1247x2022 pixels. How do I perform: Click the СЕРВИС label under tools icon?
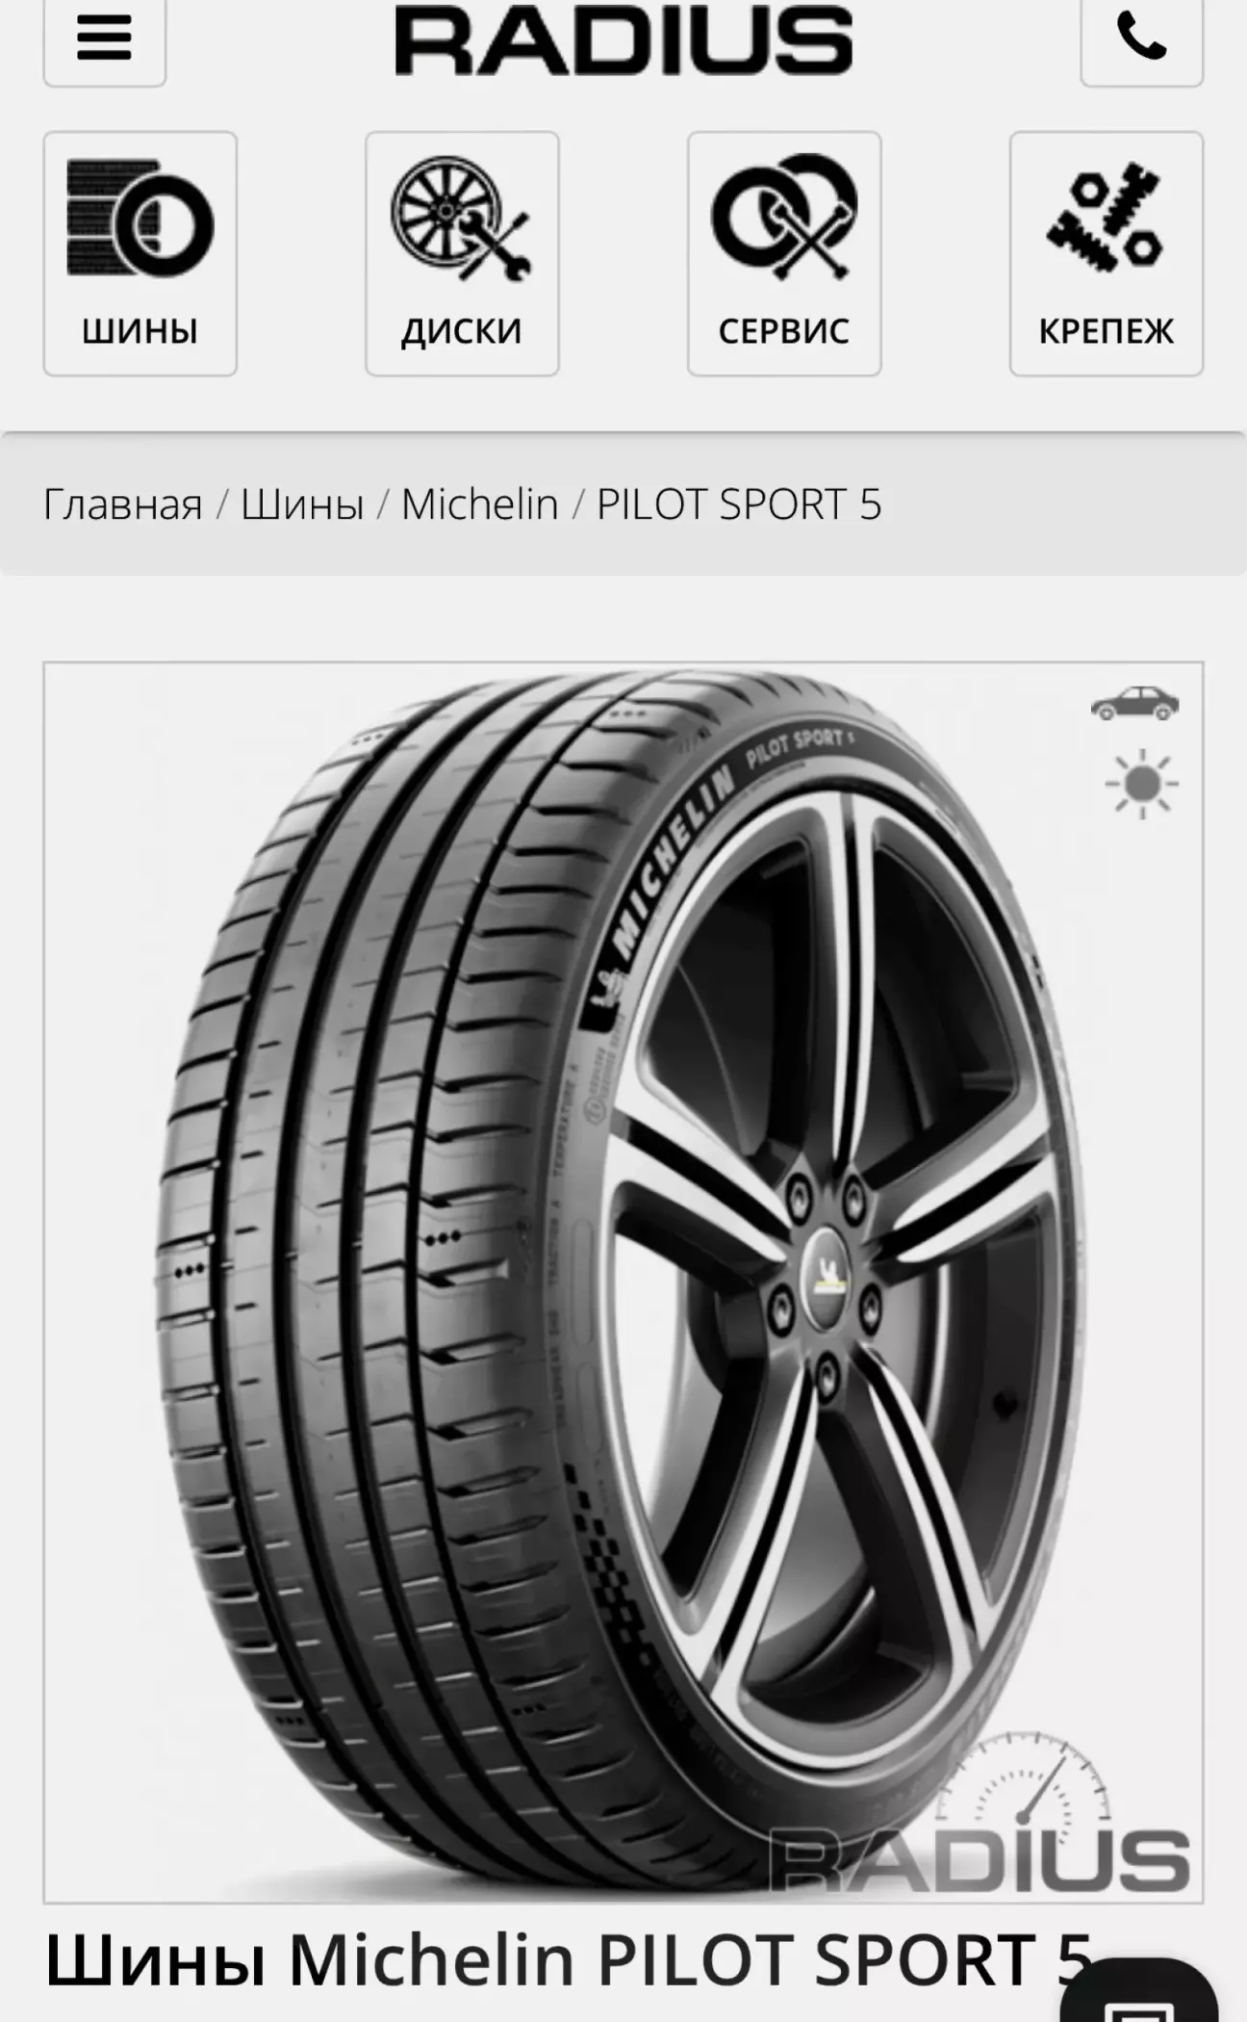click(x=784, y=331)
